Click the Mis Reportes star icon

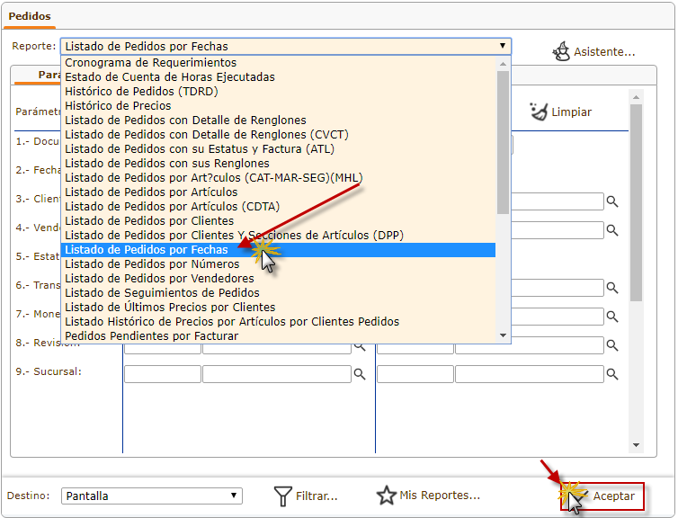click(386, 496)
